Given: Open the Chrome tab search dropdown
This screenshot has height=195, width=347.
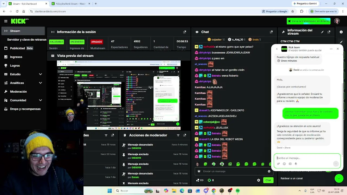Looking at the screenshot, I should (4, 4).
